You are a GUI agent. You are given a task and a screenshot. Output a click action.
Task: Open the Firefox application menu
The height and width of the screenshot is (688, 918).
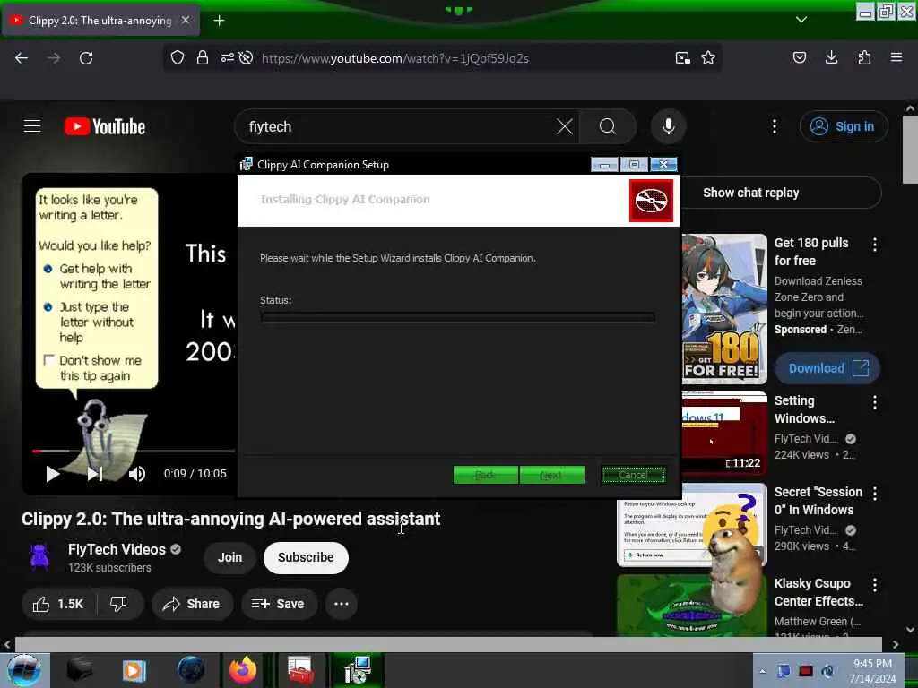click(x=896, y=57)
